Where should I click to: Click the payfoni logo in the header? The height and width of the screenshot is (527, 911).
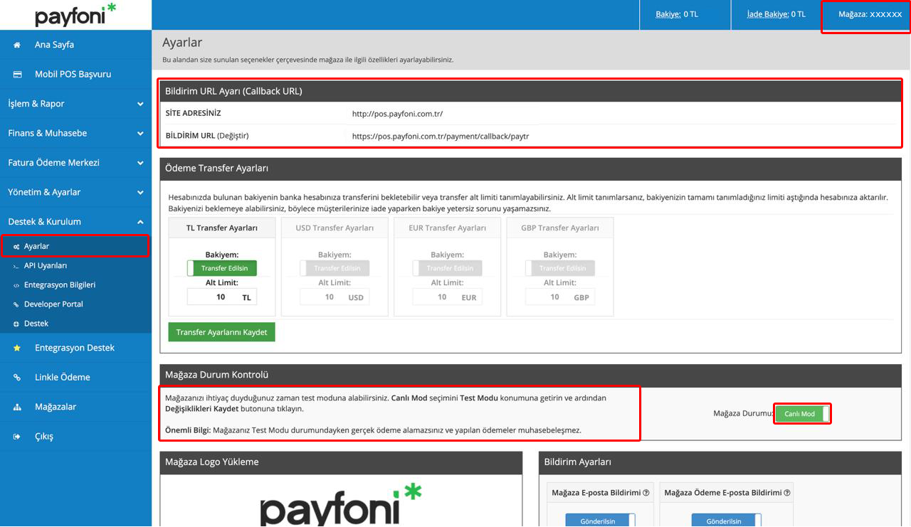click(75, 14)
